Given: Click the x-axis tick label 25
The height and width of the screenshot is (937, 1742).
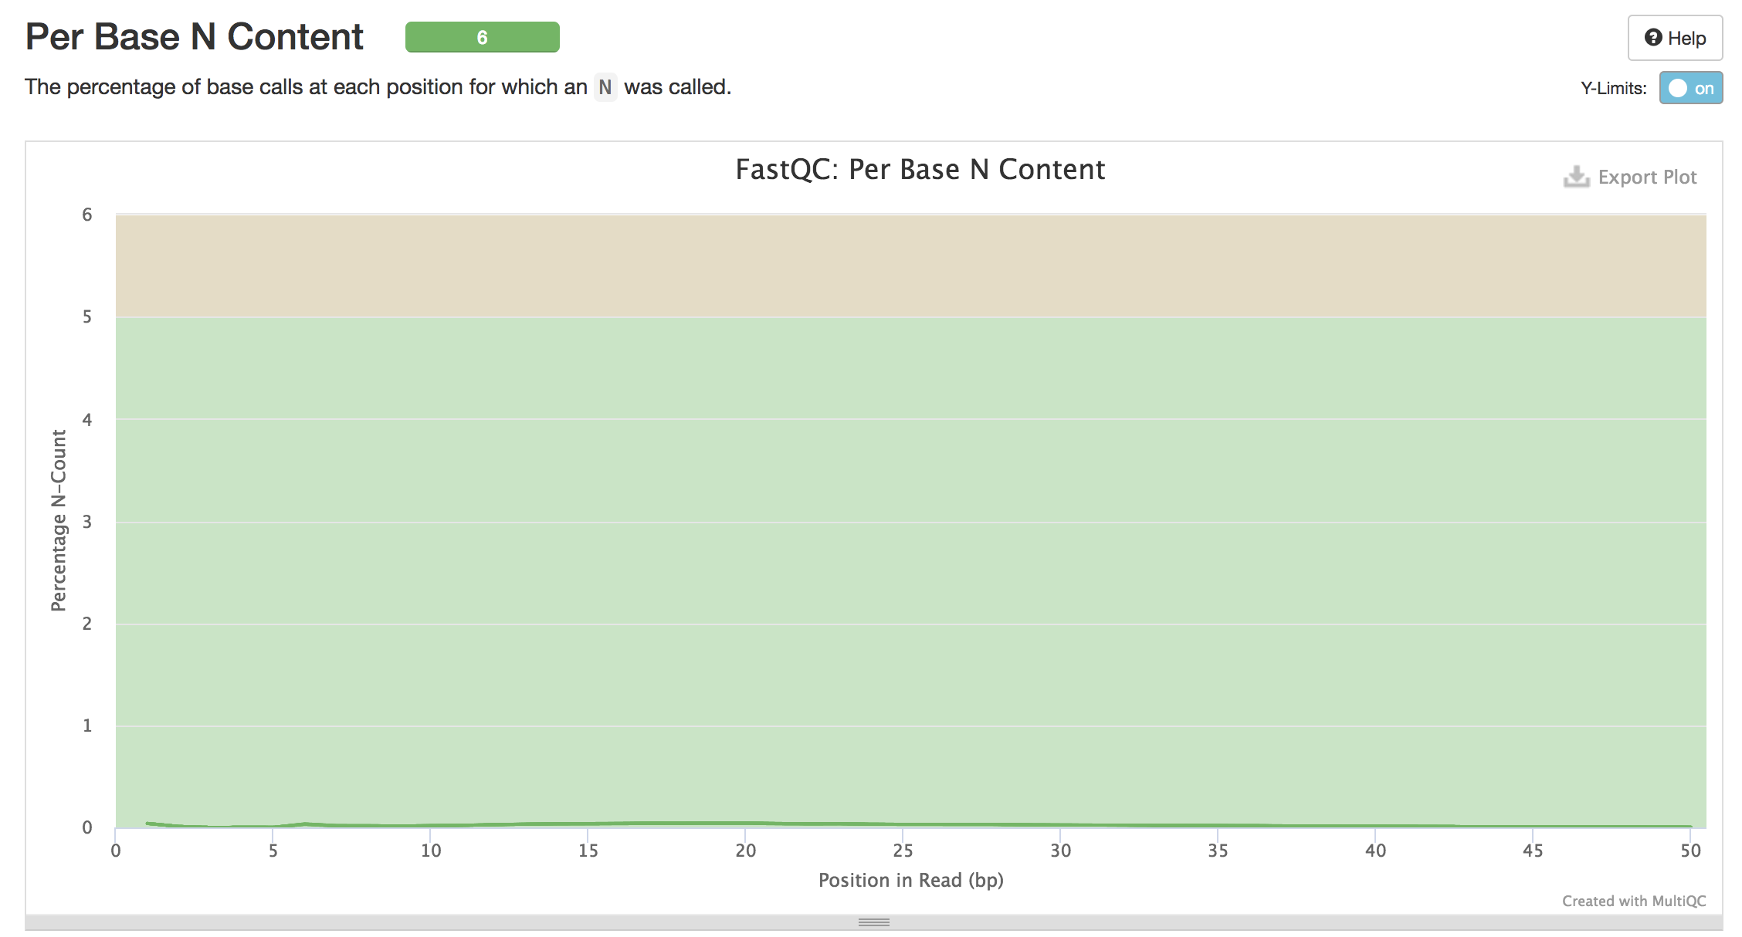Looking at the screenshot, I should [x=903, y=851].
